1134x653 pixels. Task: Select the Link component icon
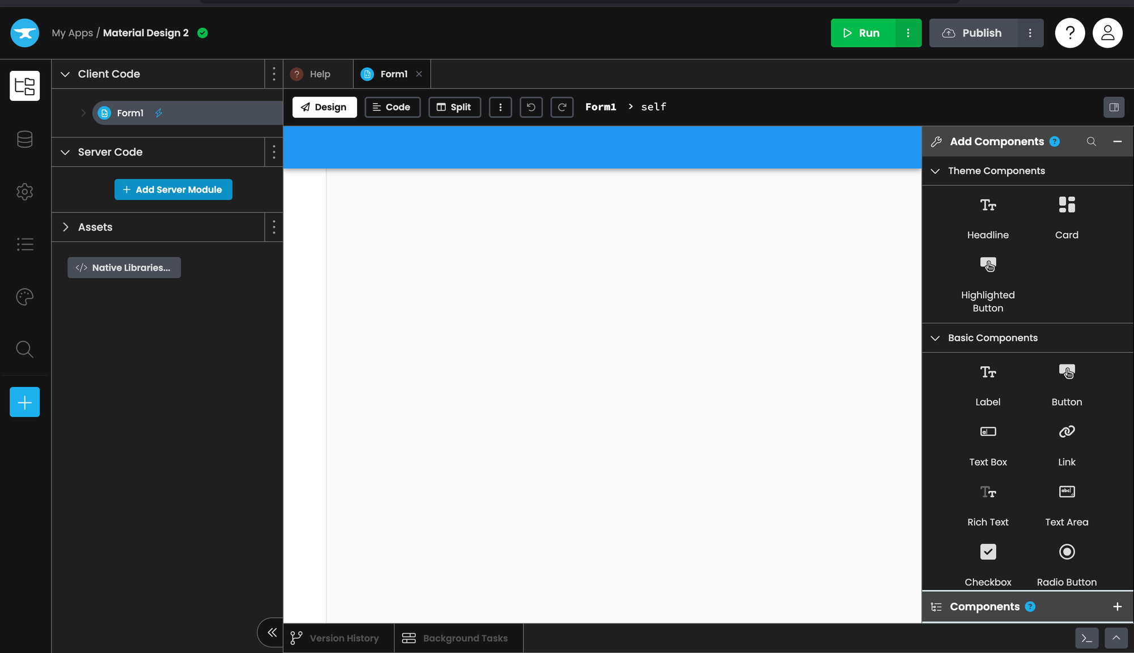(x=1066, y=432)
